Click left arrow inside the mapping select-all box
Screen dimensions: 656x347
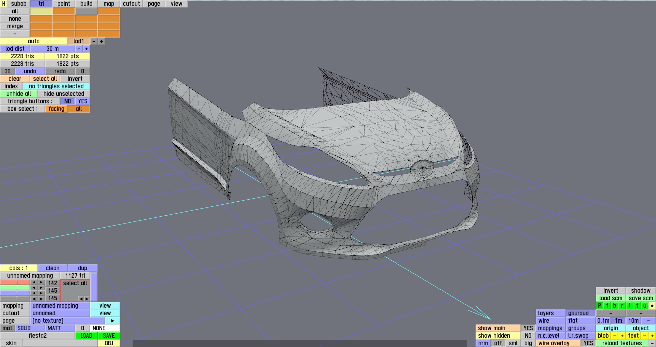click(x=81, y=299)
